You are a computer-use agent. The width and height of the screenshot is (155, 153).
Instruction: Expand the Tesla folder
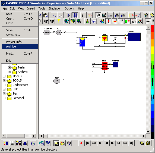click(9, 67)
